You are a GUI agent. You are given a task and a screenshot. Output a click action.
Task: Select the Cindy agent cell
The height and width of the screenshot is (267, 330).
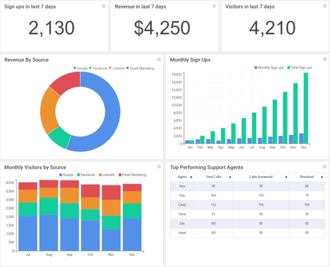pos(182,205)
